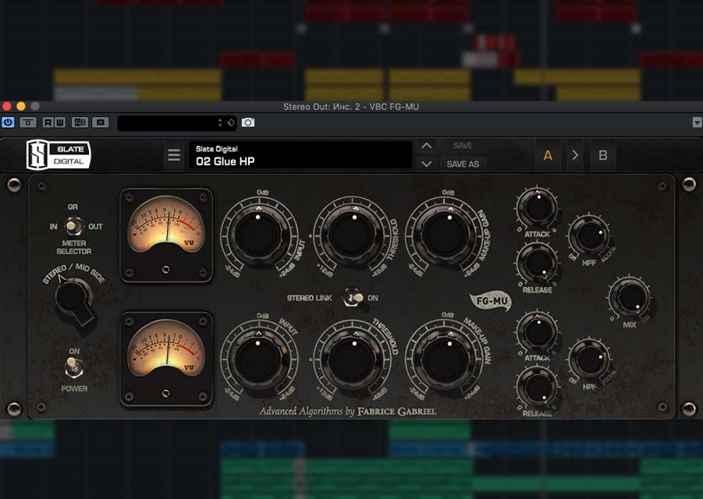Click the W (write automation) button

point(59,122)
